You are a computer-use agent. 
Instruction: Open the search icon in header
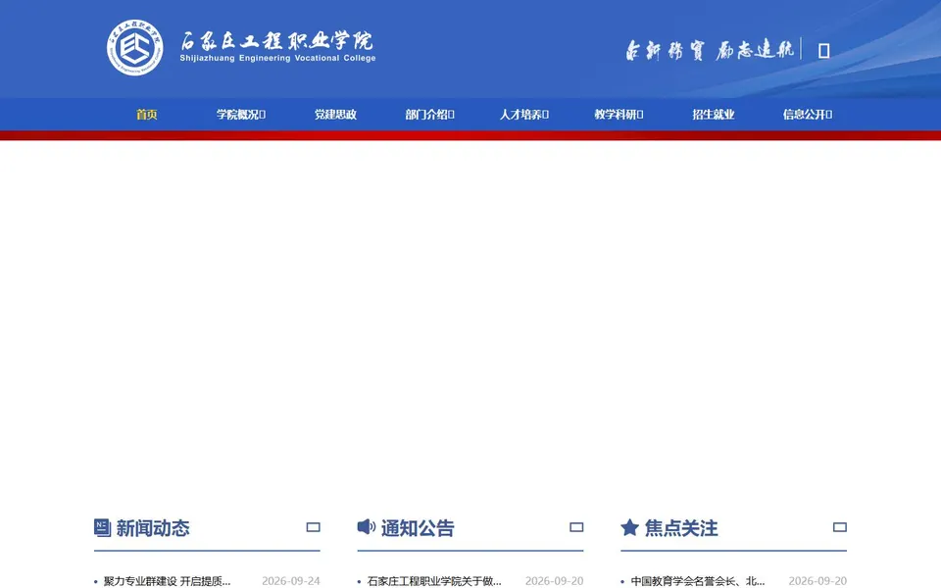pos(824,51)
